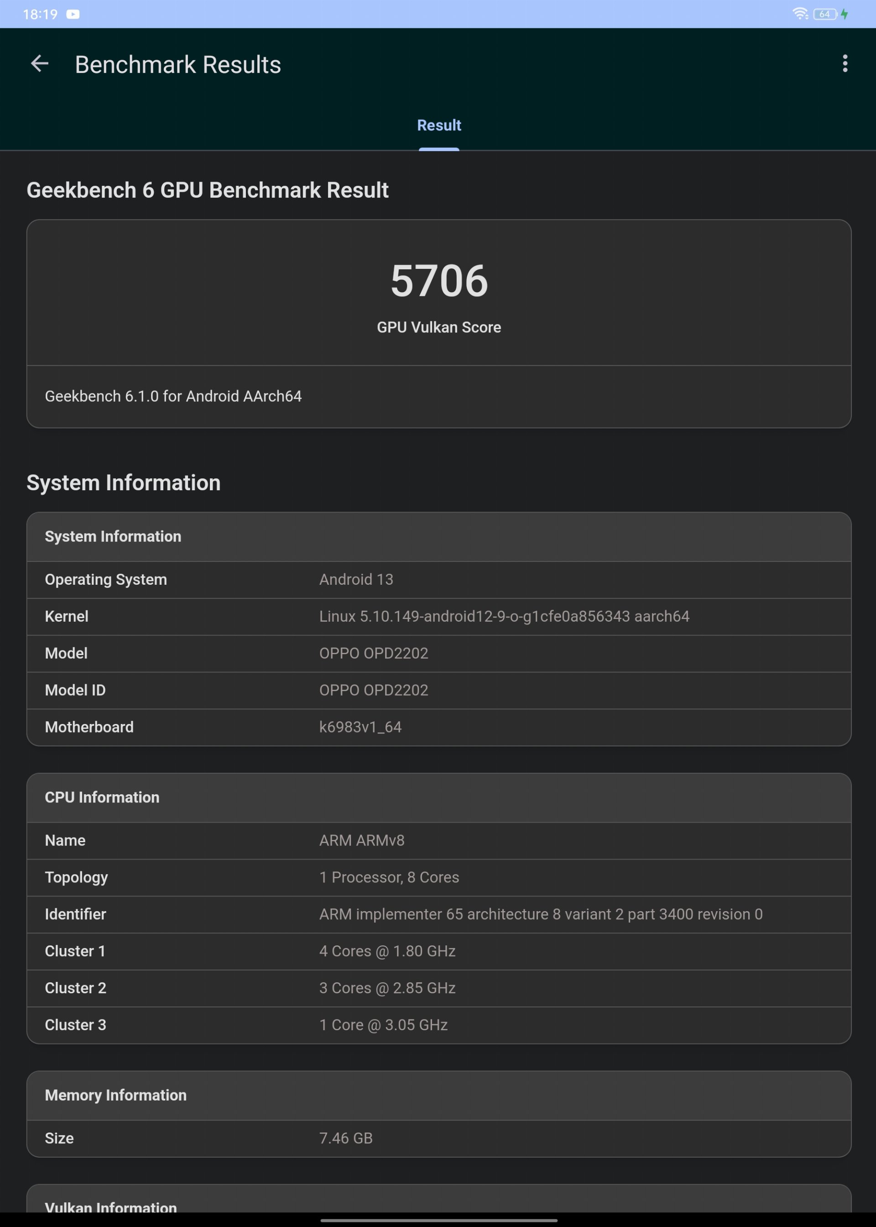Screen dimensions: 876x1227
Task: Tap the Model OPPO OPD2202 row
Action: click(x=438, y=653)
